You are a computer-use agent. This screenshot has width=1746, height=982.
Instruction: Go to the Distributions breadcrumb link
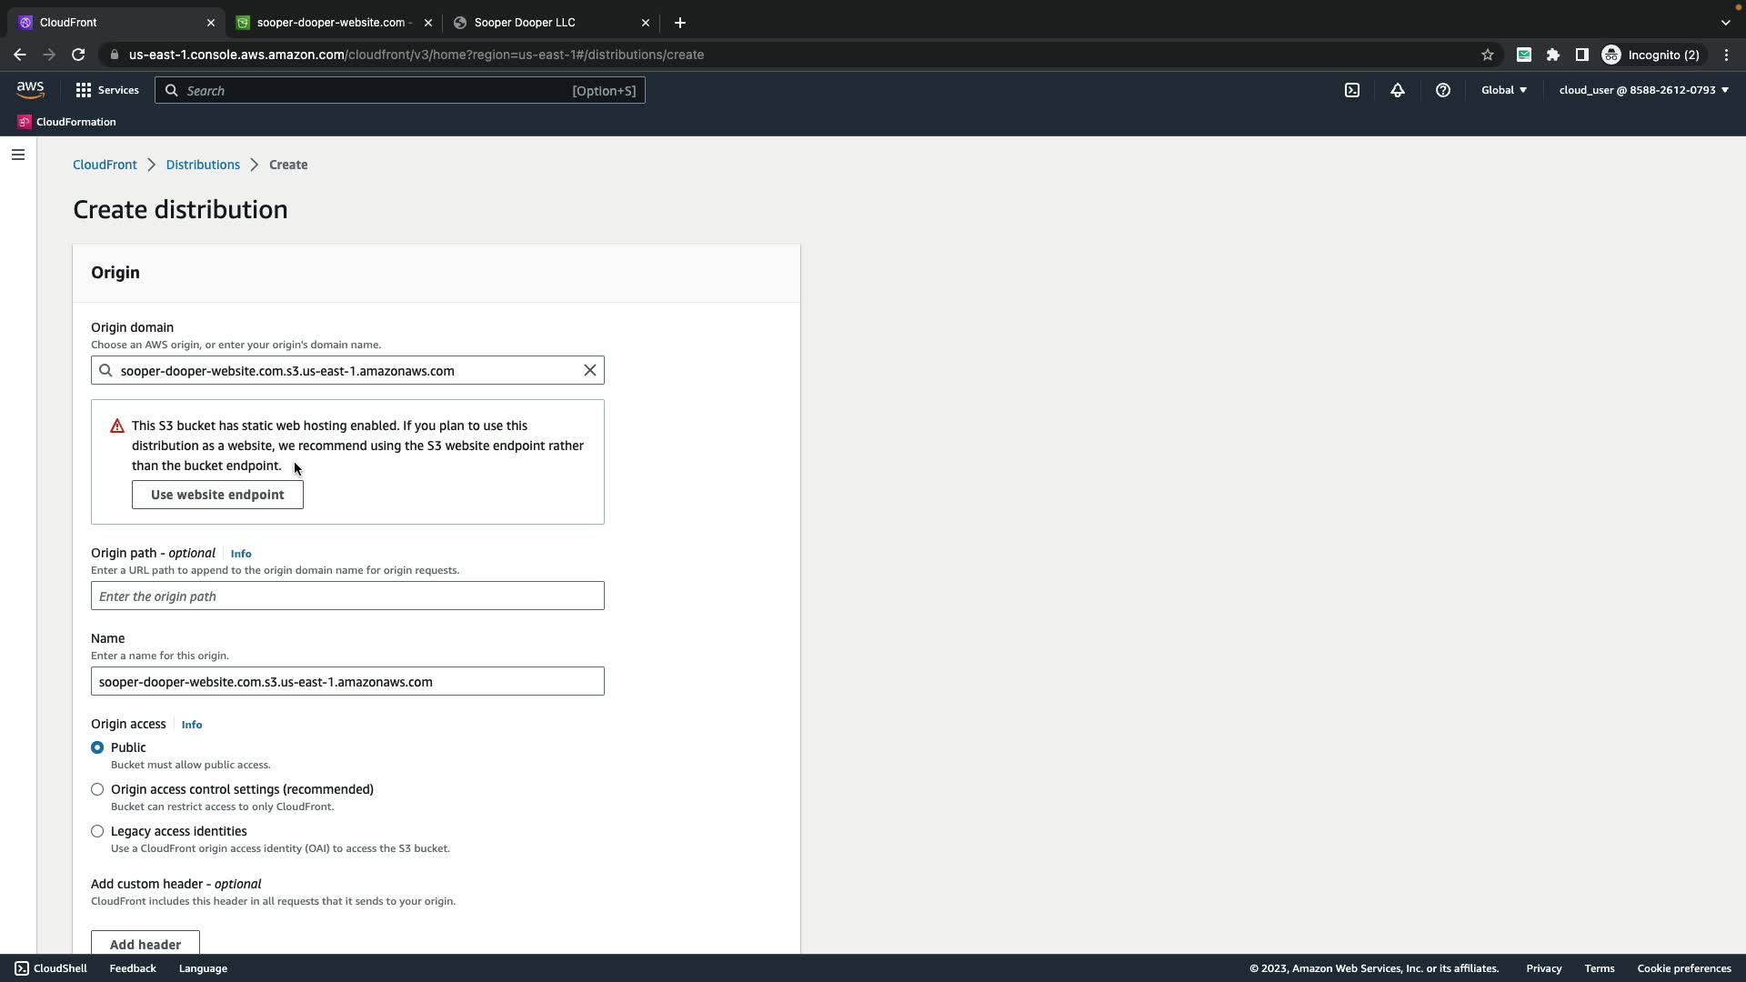(203, 165)
